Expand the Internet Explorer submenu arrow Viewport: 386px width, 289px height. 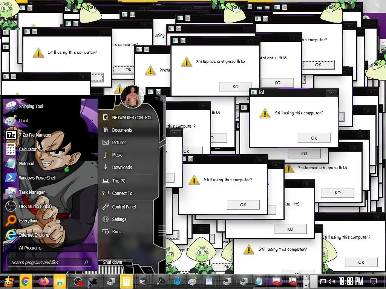click(x=92, y=235)
